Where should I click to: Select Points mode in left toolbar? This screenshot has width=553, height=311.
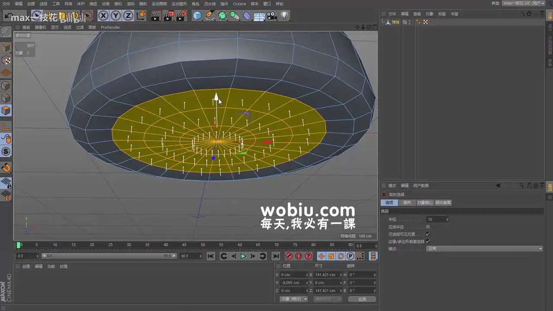(6, 86)
